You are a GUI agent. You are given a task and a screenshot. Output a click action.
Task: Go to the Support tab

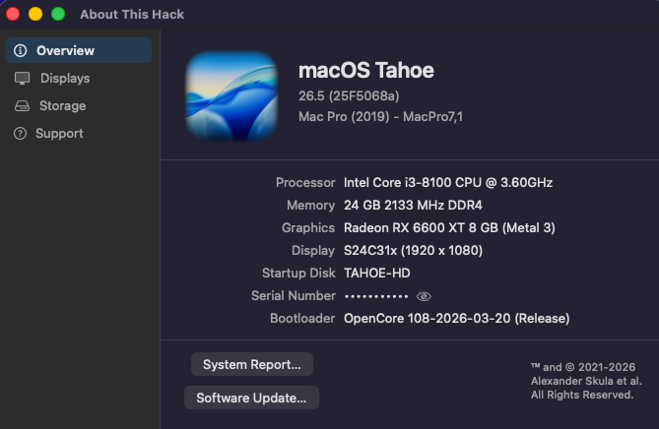(59, 133)
